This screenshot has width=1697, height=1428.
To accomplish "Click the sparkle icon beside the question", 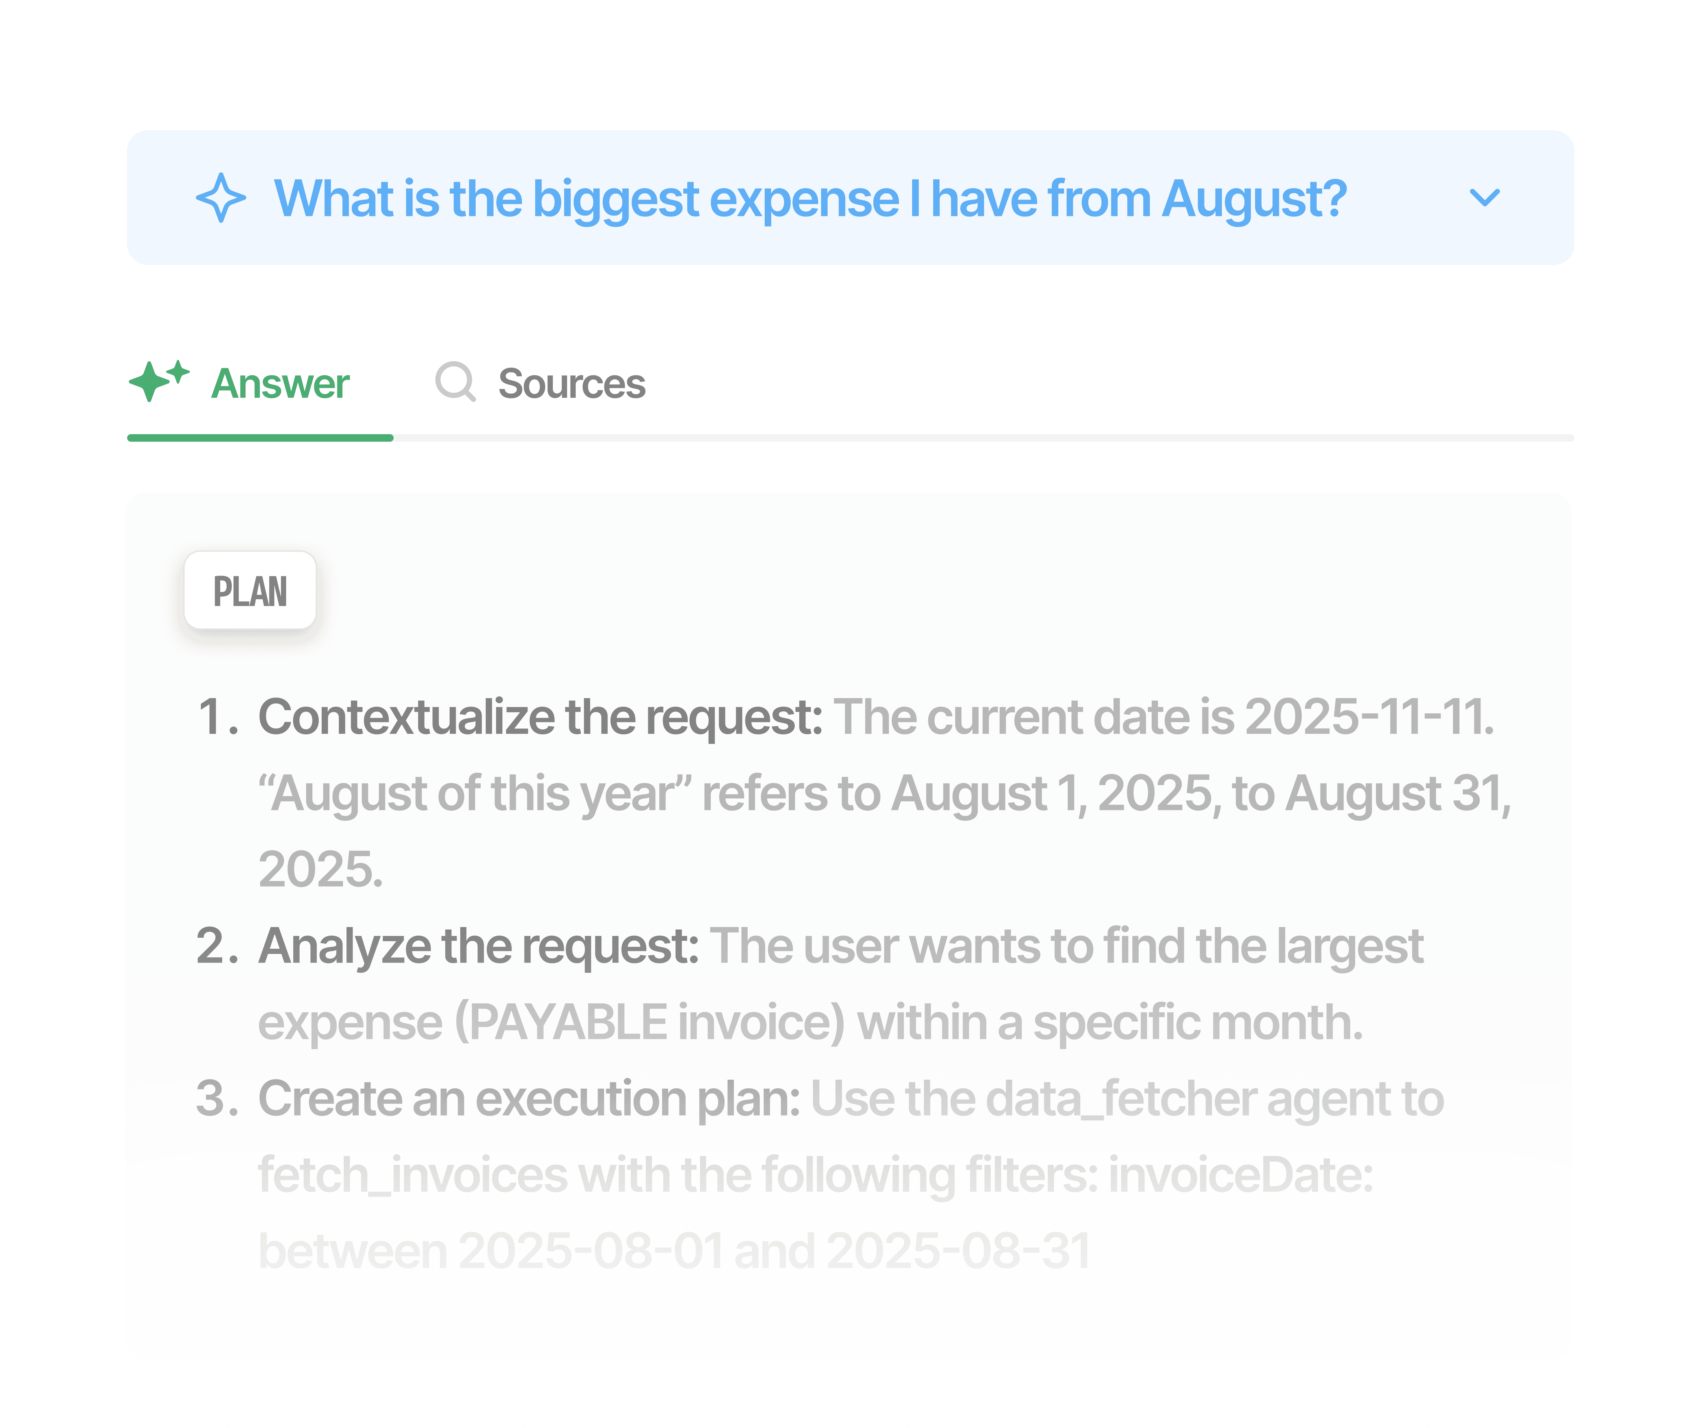I will click(220, 197).
